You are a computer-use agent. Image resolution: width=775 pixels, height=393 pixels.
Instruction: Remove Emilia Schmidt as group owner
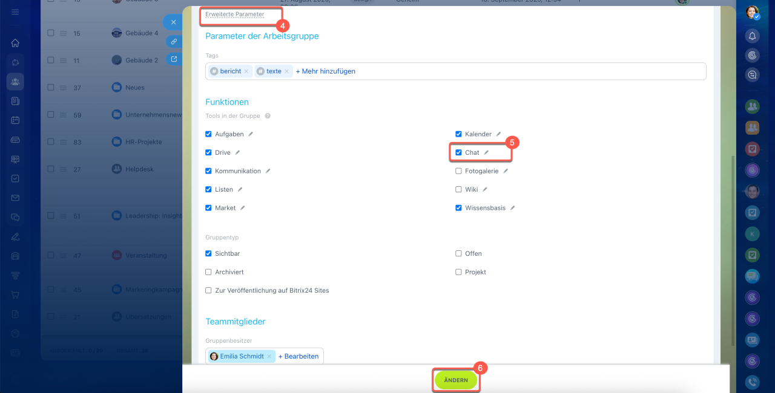point(269,356)
